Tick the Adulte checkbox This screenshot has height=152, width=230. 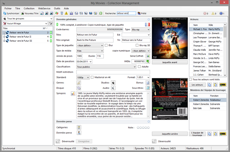coord(139,67)
